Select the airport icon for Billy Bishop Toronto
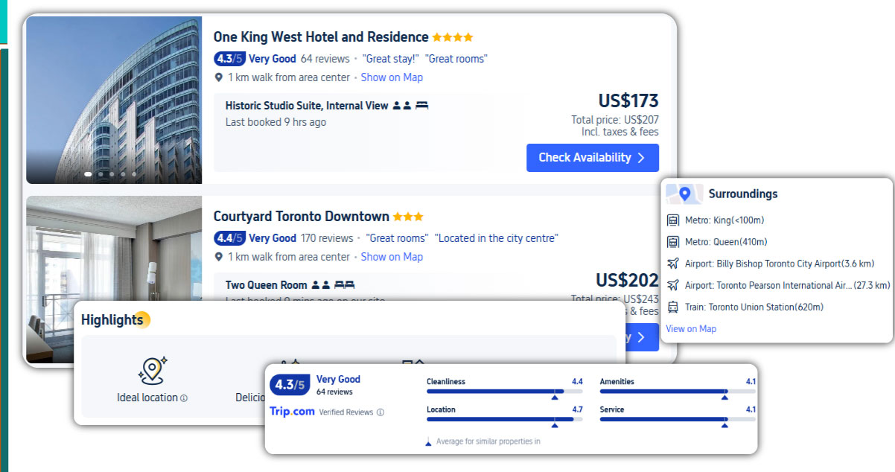Viewport: 895px width, 472px height. click(673, 263)
